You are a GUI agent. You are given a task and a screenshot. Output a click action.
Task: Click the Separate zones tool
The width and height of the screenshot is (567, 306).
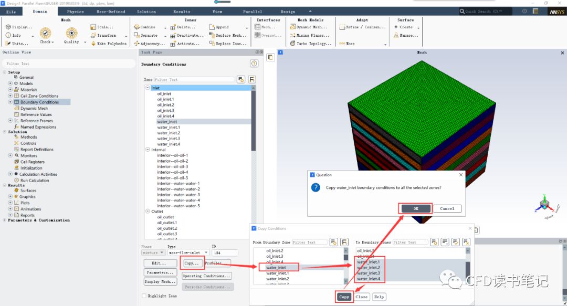[x=146, y=36]
